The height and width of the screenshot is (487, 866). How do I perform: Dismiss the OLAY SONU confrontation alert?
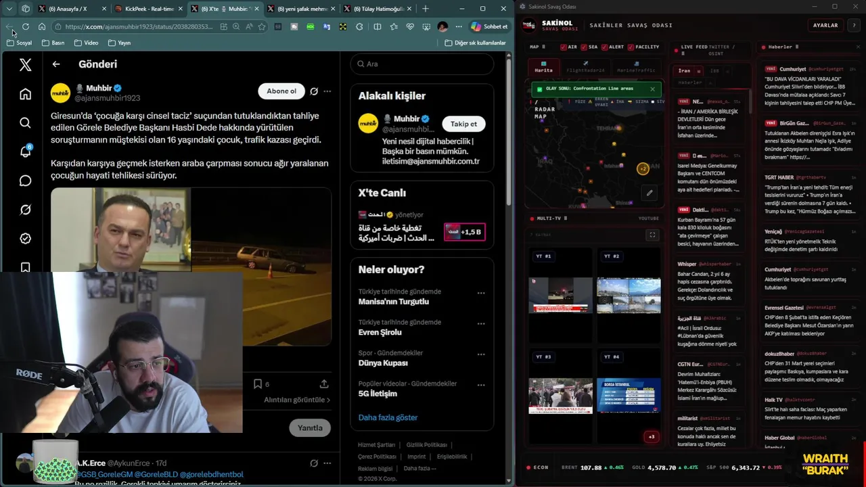[x=652, y=89]
